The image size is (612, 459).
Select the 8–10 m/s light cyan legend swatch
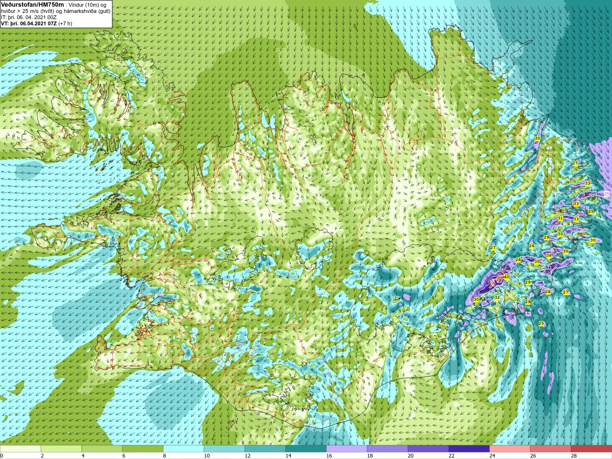[x=184, y=449]
